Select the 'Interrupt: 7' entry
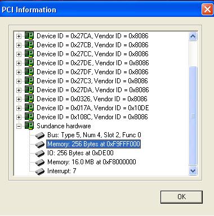The image size is (214, 216). point(61,171)
